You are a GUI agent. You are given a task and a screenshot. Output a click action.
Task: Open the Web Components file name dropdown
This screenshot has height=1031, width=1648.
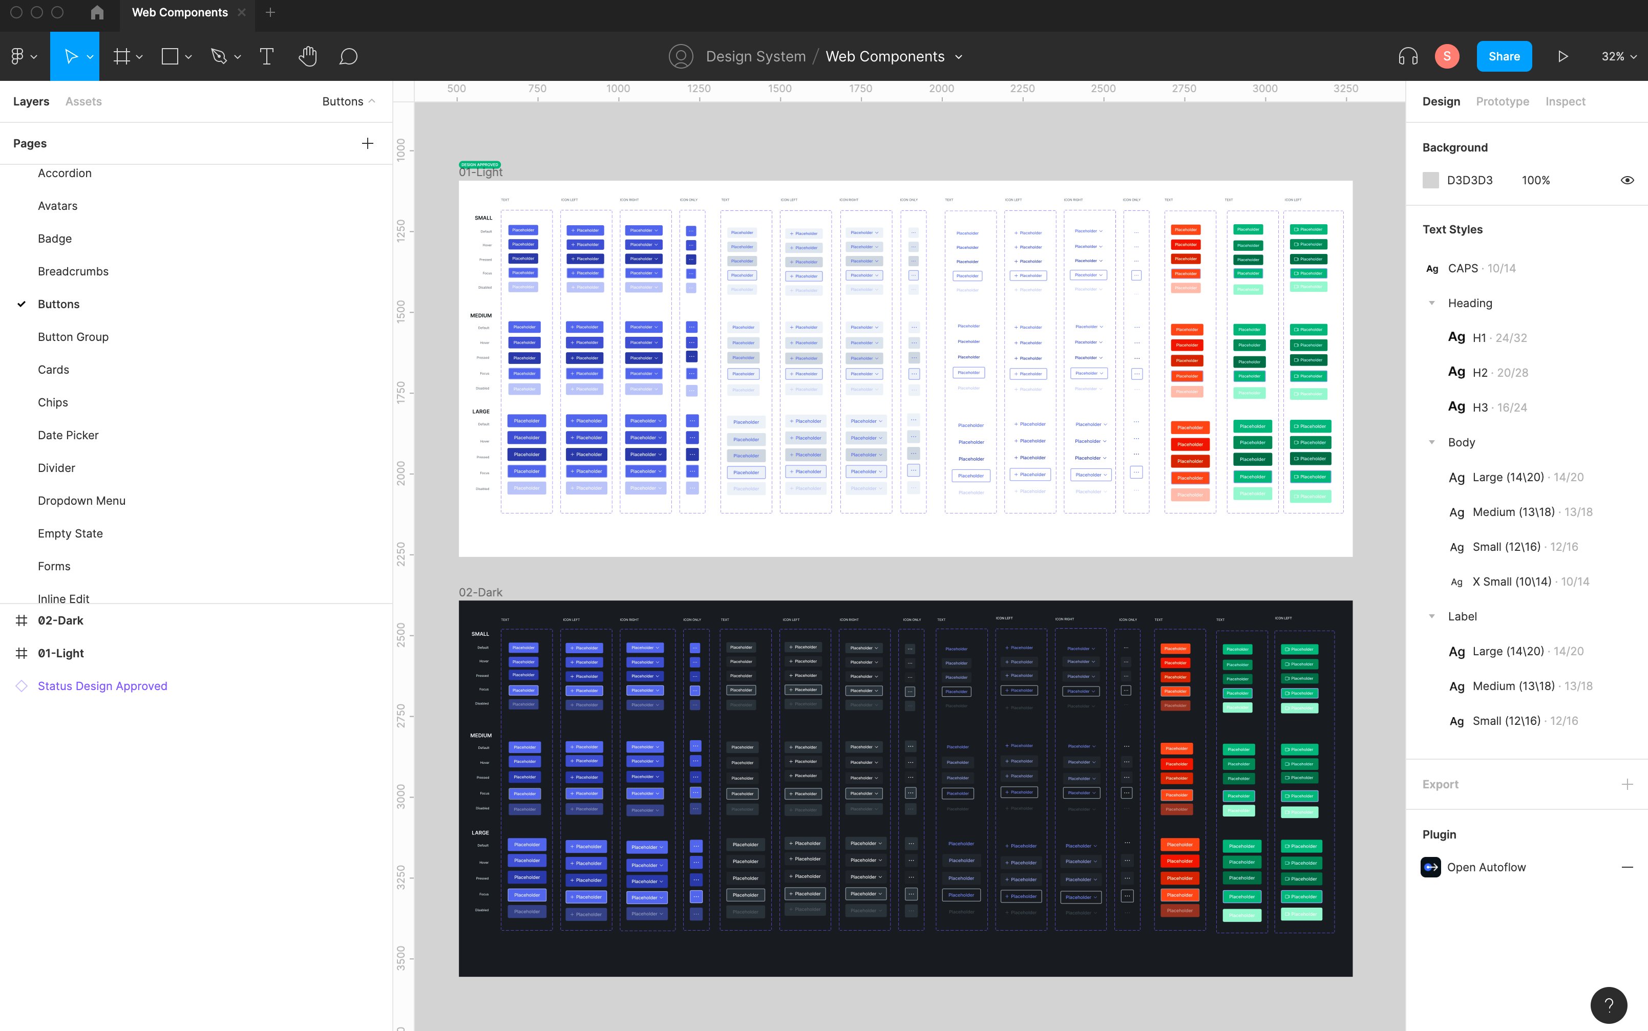959,57
